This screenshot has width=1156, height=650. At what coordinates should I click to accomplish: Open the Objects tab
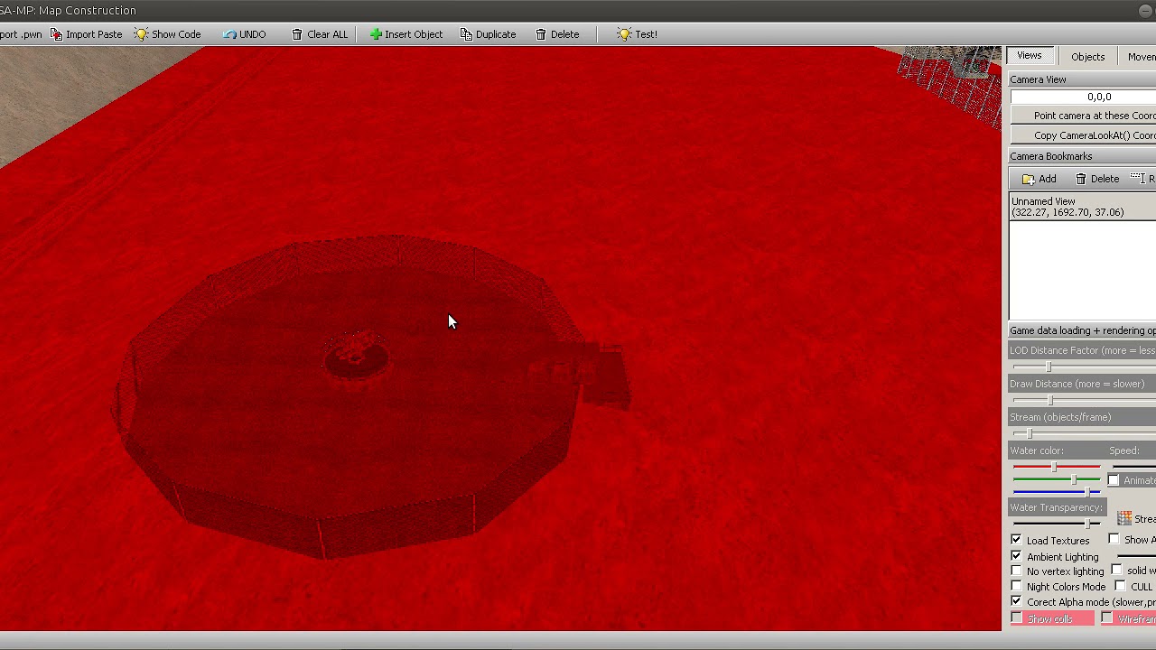[1087, 57]
